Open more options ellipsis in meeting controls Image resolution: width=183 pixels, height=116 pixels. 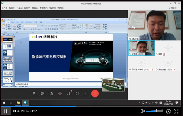[86, 94]
